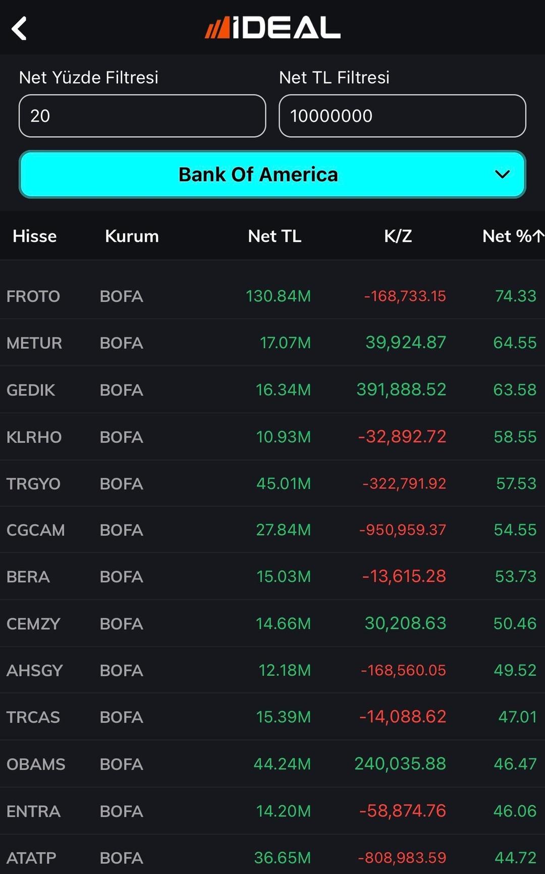
Task: Edit the Net TL Filtresi field
Action: 402,116
